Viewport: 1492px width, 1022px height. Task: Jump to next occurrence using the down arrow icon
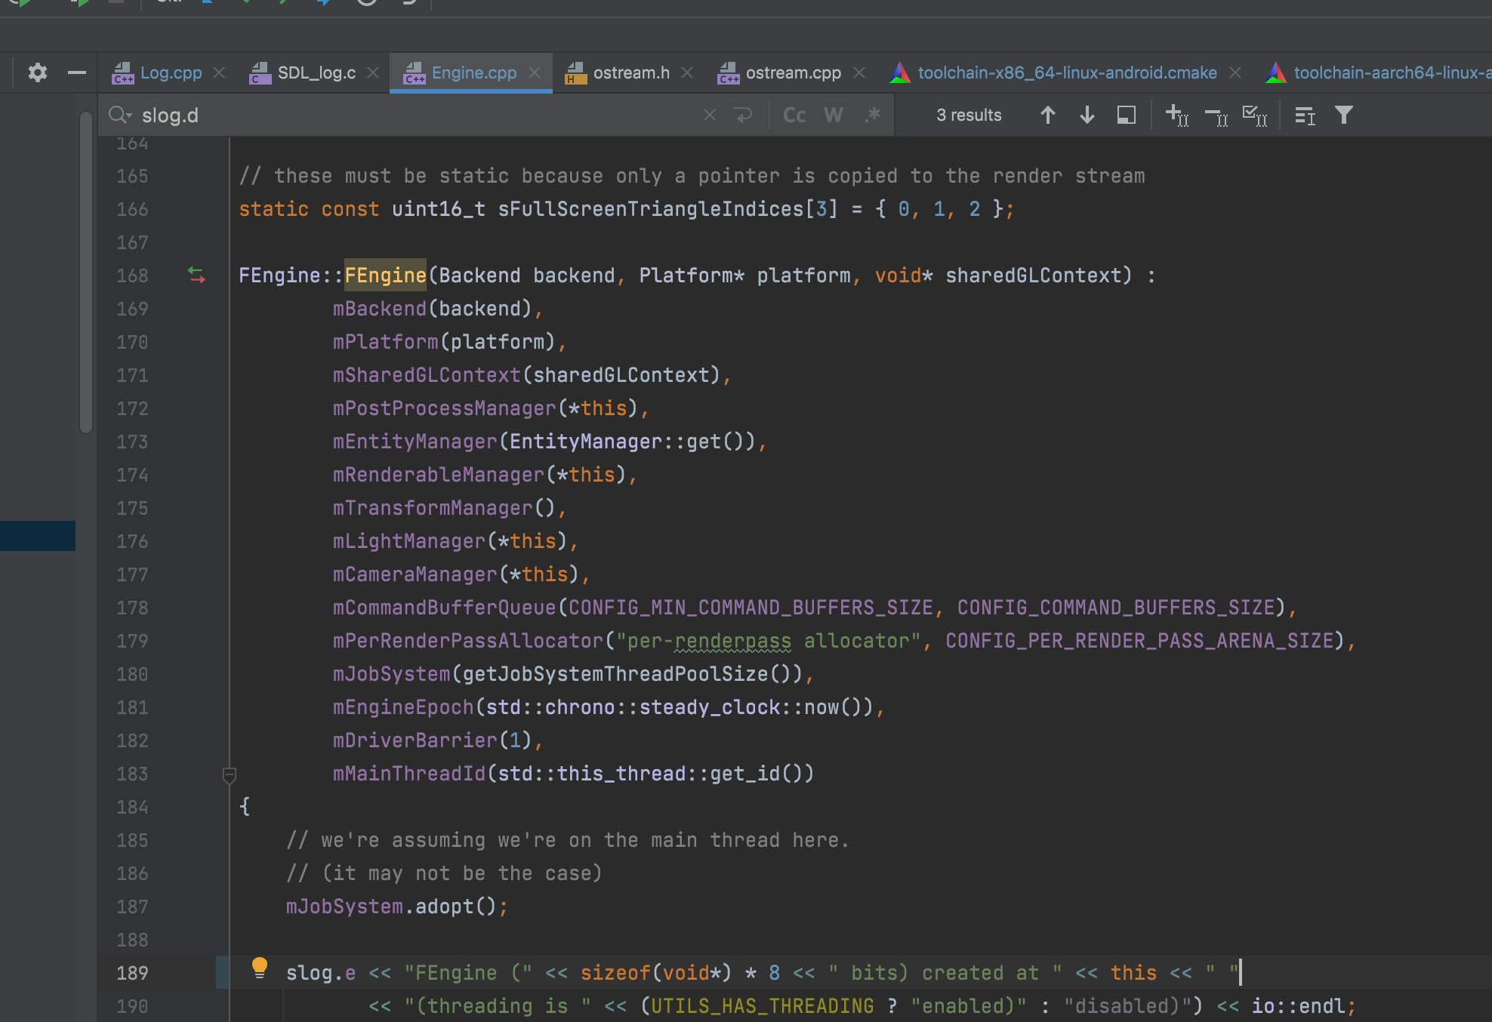(x=1087, y=115)
